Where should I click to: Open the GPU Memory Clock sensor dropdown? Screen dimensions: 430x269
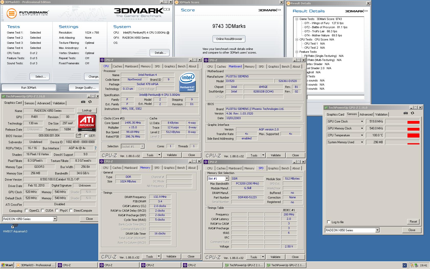tap(362, 128)
